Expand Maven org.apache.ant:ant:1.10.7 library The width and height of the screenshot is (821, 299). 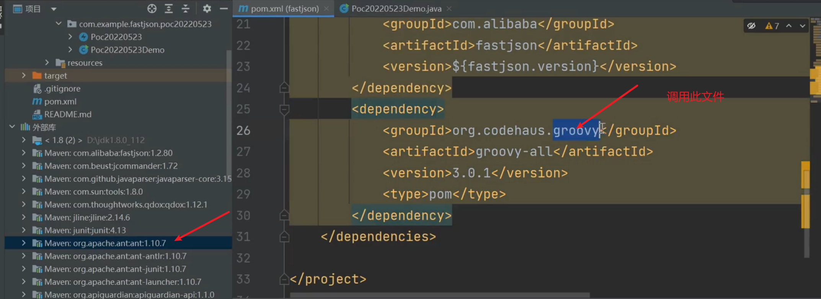24,243
